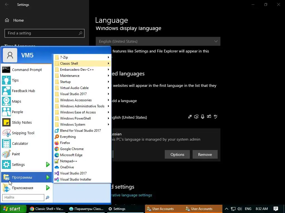
Task: Open administrative language settings link
Action: tap(132, 195)
